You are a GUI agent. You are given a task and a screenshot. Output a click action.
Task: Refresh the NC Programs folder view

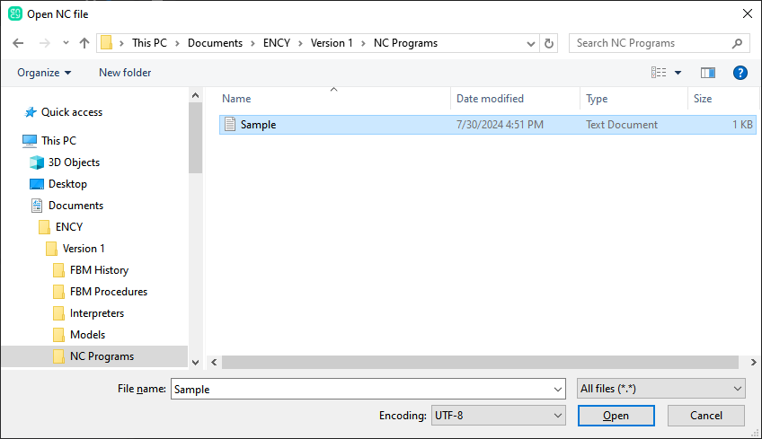coord(550,43)
